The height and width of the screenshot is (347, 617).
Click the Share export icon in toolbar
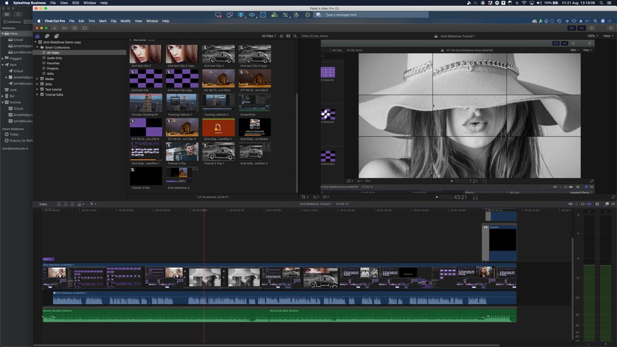click(x=611, y=28)
